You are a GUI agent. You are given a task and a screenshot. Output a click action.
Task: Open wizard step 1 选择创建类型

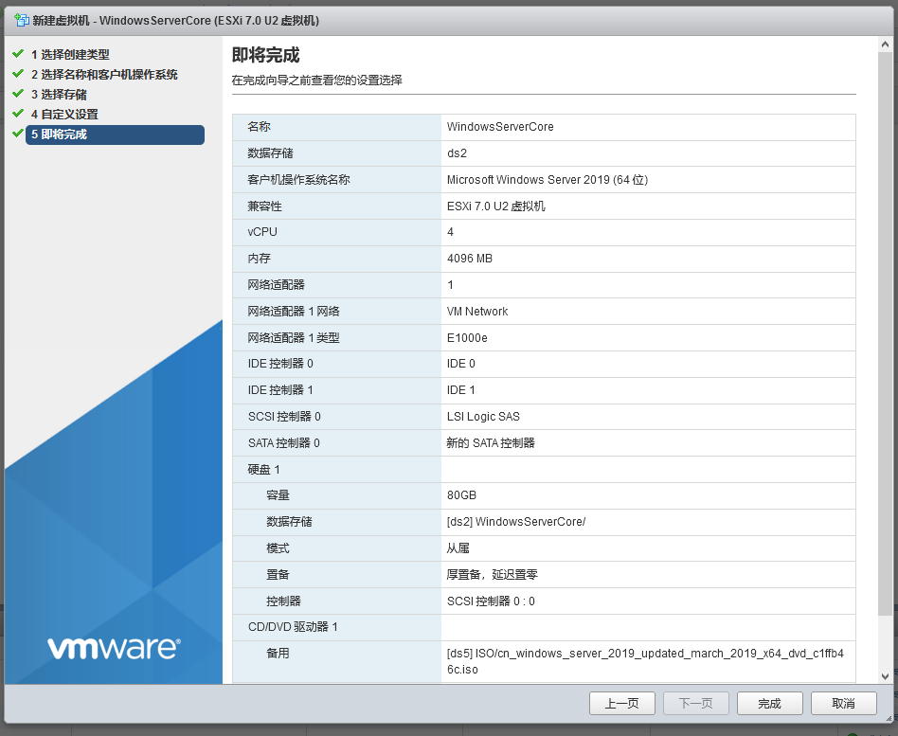70,54
